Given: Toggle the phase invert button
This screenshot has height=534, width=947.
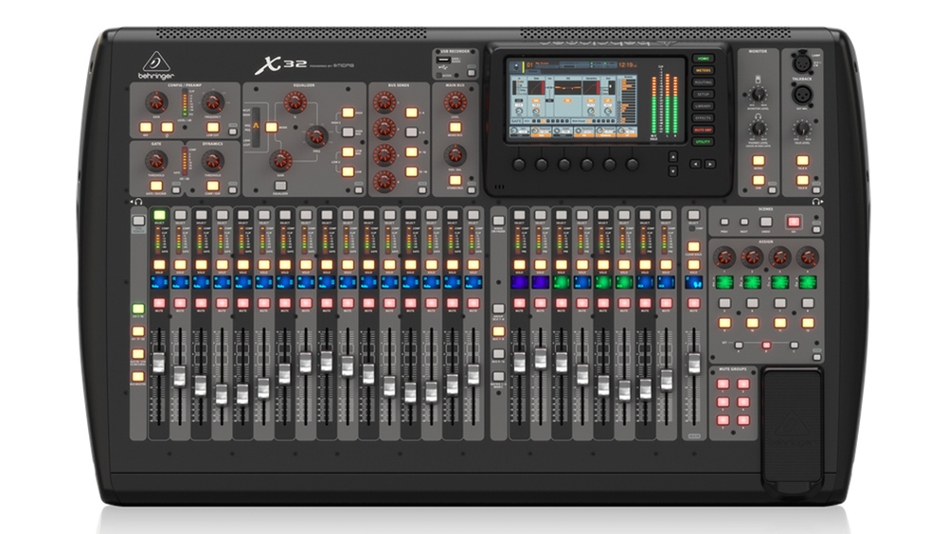Looking at the screenshot, I should [168, 128].
